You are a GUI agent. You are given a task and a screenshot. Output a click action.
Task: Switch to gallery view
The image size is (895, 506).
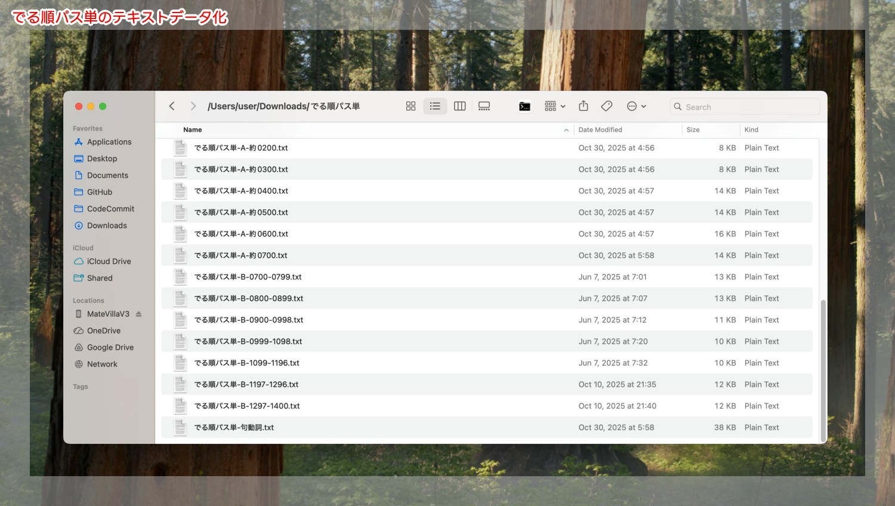[x=484, y=106]
